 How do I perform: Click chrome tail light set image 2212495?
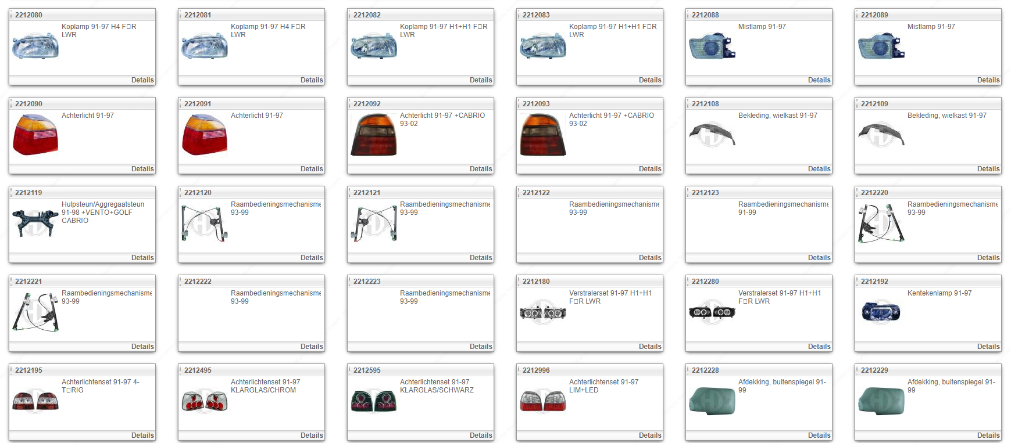(204, 401)
